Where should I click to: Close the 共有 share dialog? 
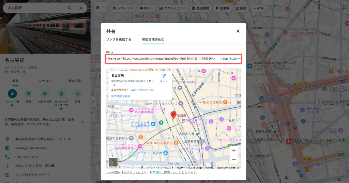point(238,31)
